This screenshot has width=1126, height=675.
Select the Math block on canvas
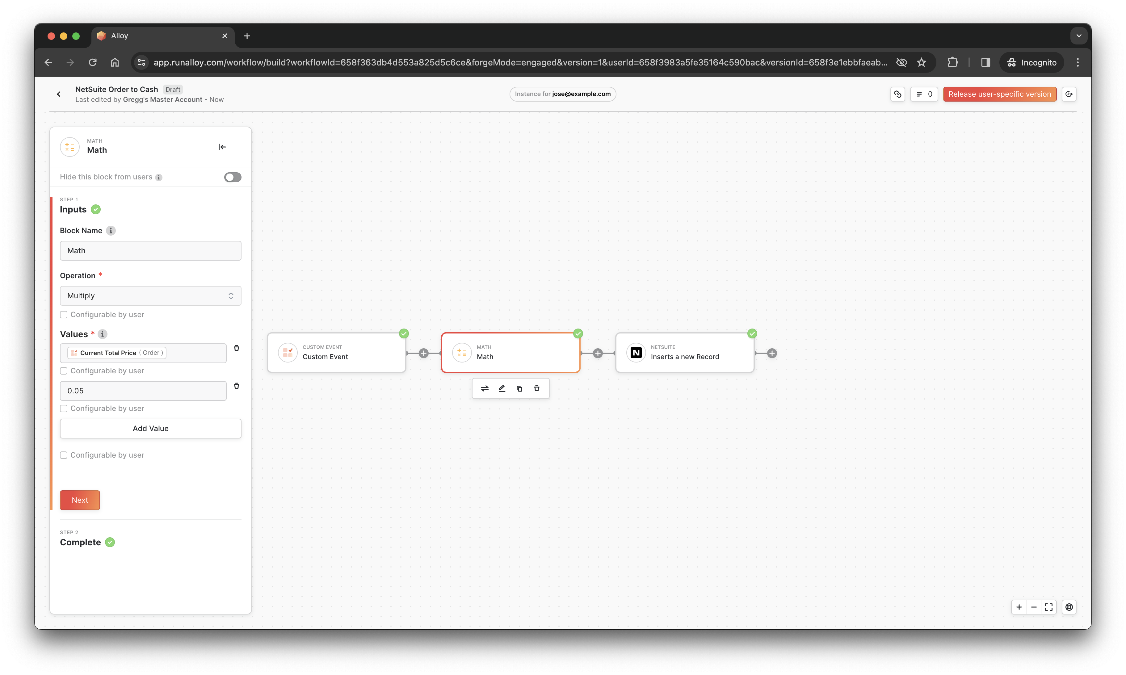[x=510, y=353]
